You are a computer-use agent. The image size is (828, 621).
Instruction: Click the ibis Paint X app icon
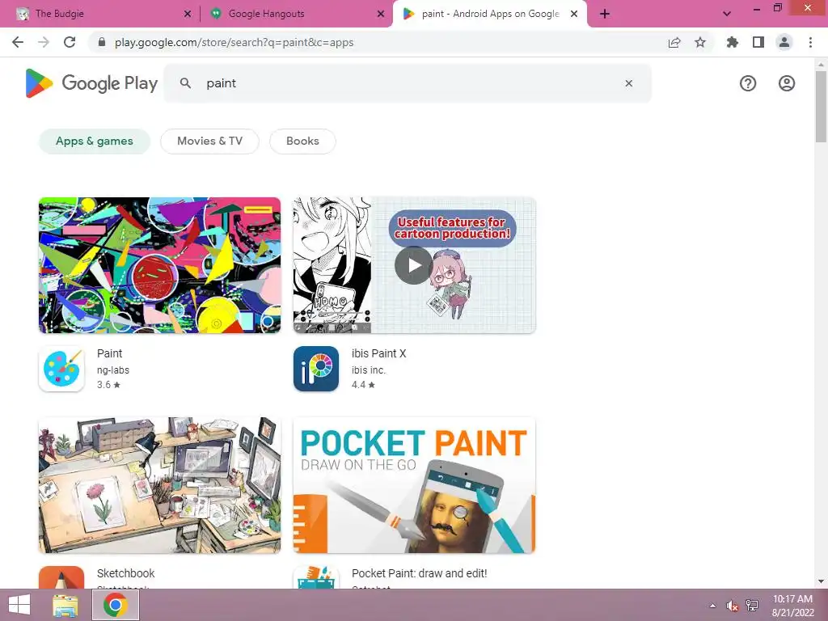pyautogui.click(x=316, y=369)
